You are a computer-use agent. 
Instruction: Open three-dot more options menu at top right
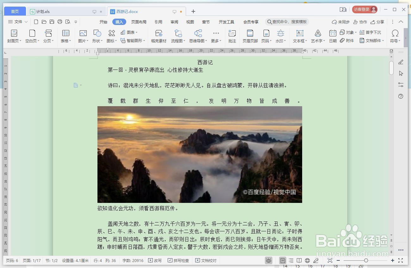[x=393, y=22]
